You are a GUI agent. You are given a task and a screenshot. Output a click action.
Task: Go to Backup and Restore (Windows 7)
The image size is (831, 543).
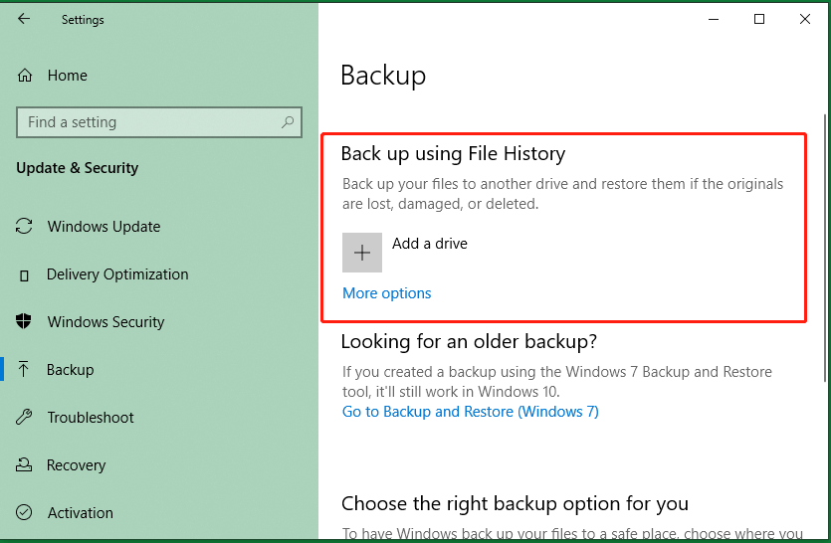[470, 412]
